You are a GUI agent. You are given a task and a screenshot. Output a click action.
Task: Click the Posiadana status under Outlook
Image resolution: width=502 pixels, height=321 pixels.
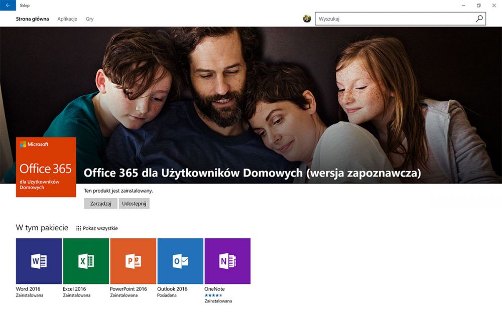click(167, 295)
